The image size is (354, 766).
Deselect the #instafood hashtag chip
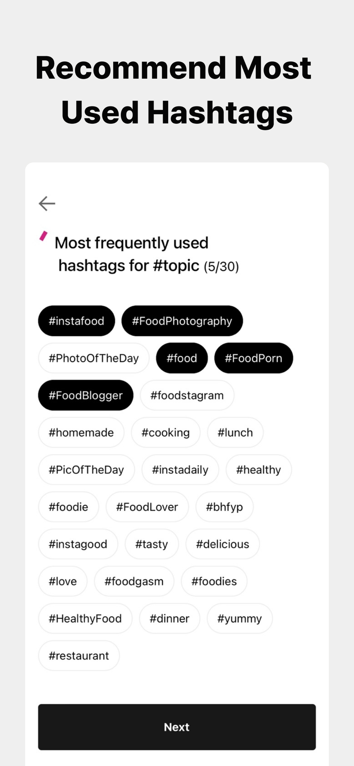[x=76, y=321]
